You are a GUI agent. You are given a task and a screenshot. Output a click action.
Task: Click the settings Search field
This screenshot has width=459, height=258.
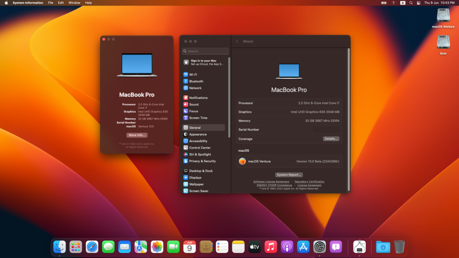click(205, 51)
